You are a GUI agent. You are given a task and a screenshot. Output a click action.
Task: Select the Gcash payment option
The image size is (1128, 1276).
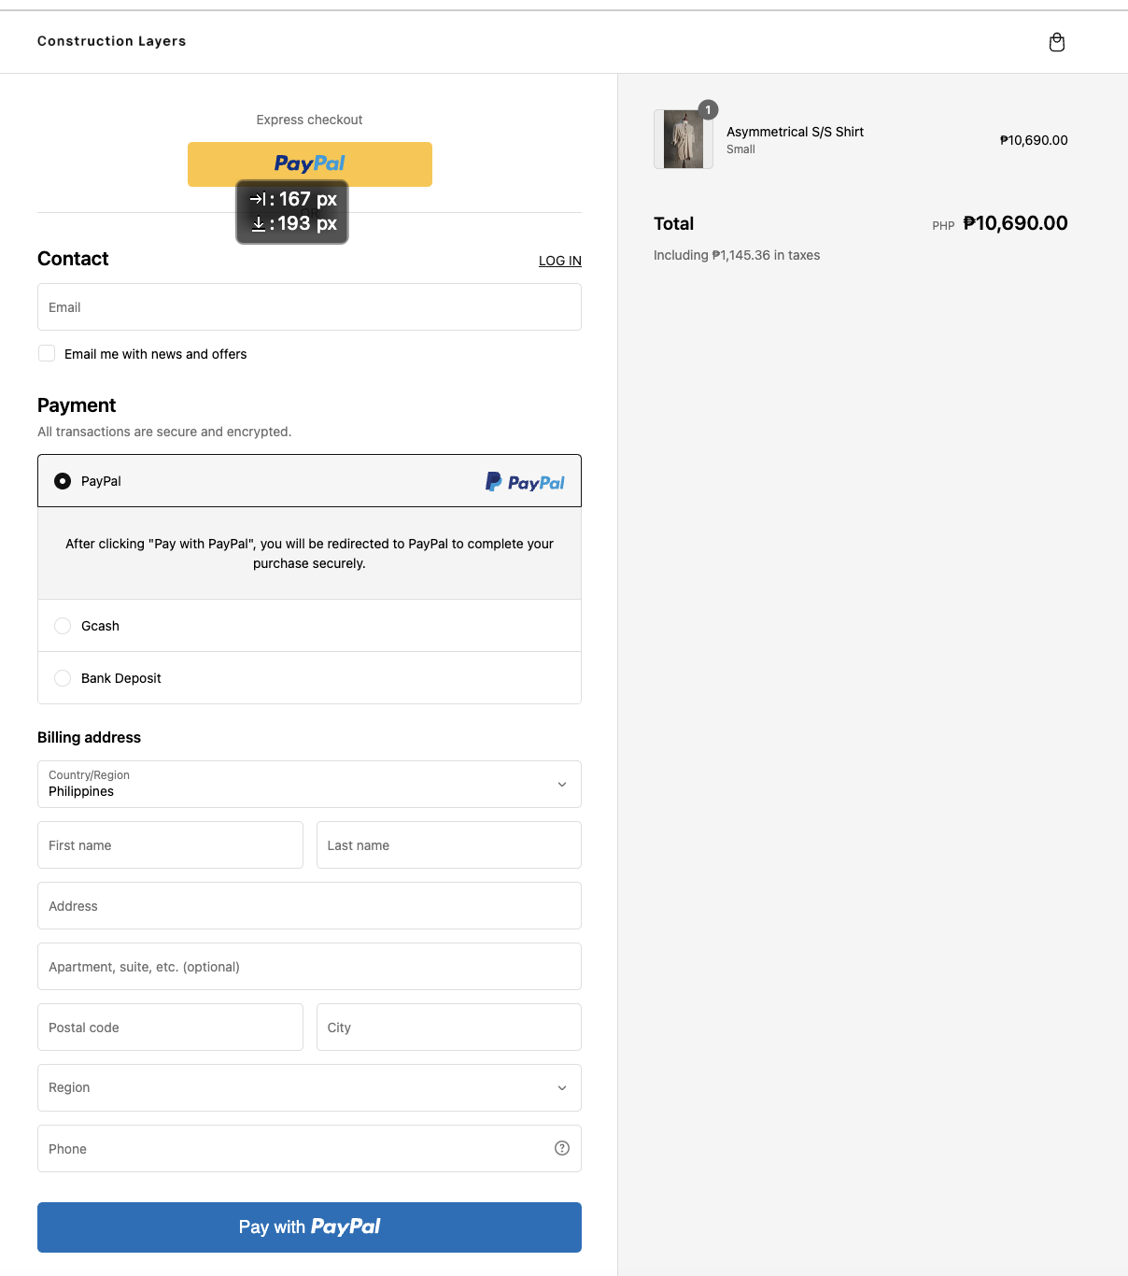[x=309, y=626]
